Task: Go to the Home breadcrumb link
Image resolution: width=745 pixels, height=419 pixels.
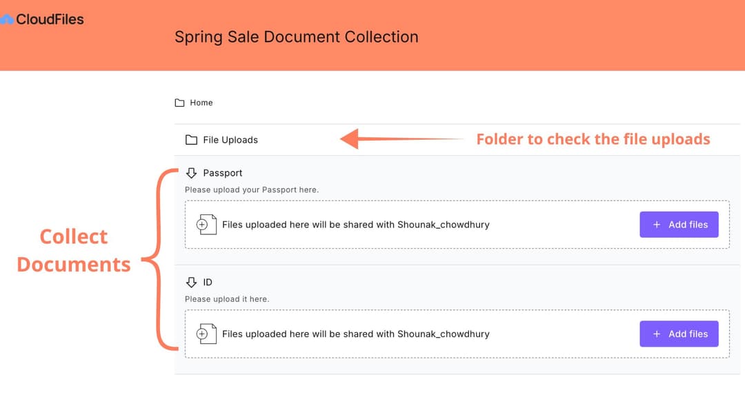Action: point(201,103)
